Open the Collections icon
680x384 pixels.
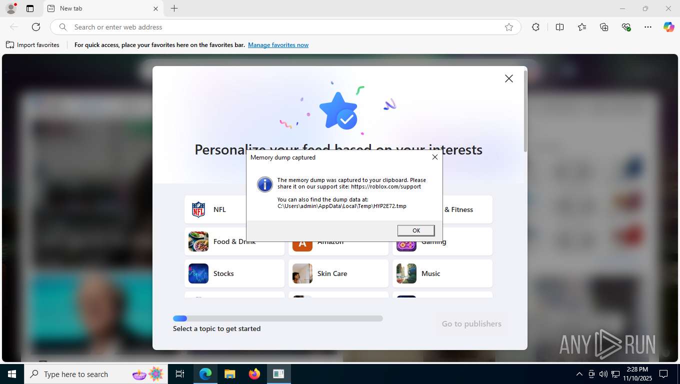click(x=604, y=27)
